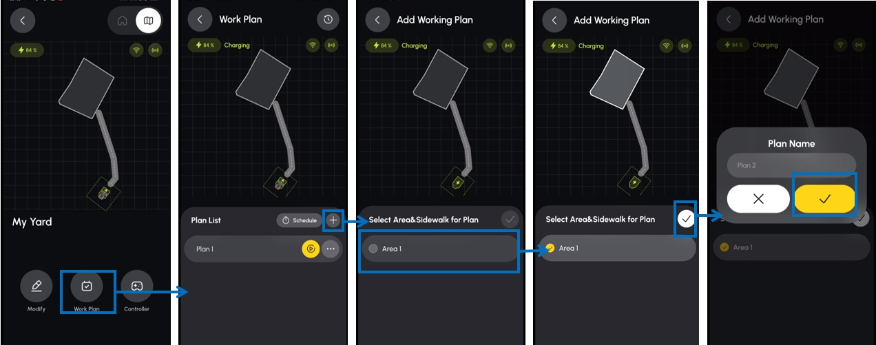
Task: Go back from the Work Plan screen
Action: pyautogui.click(x=200, y=20)
